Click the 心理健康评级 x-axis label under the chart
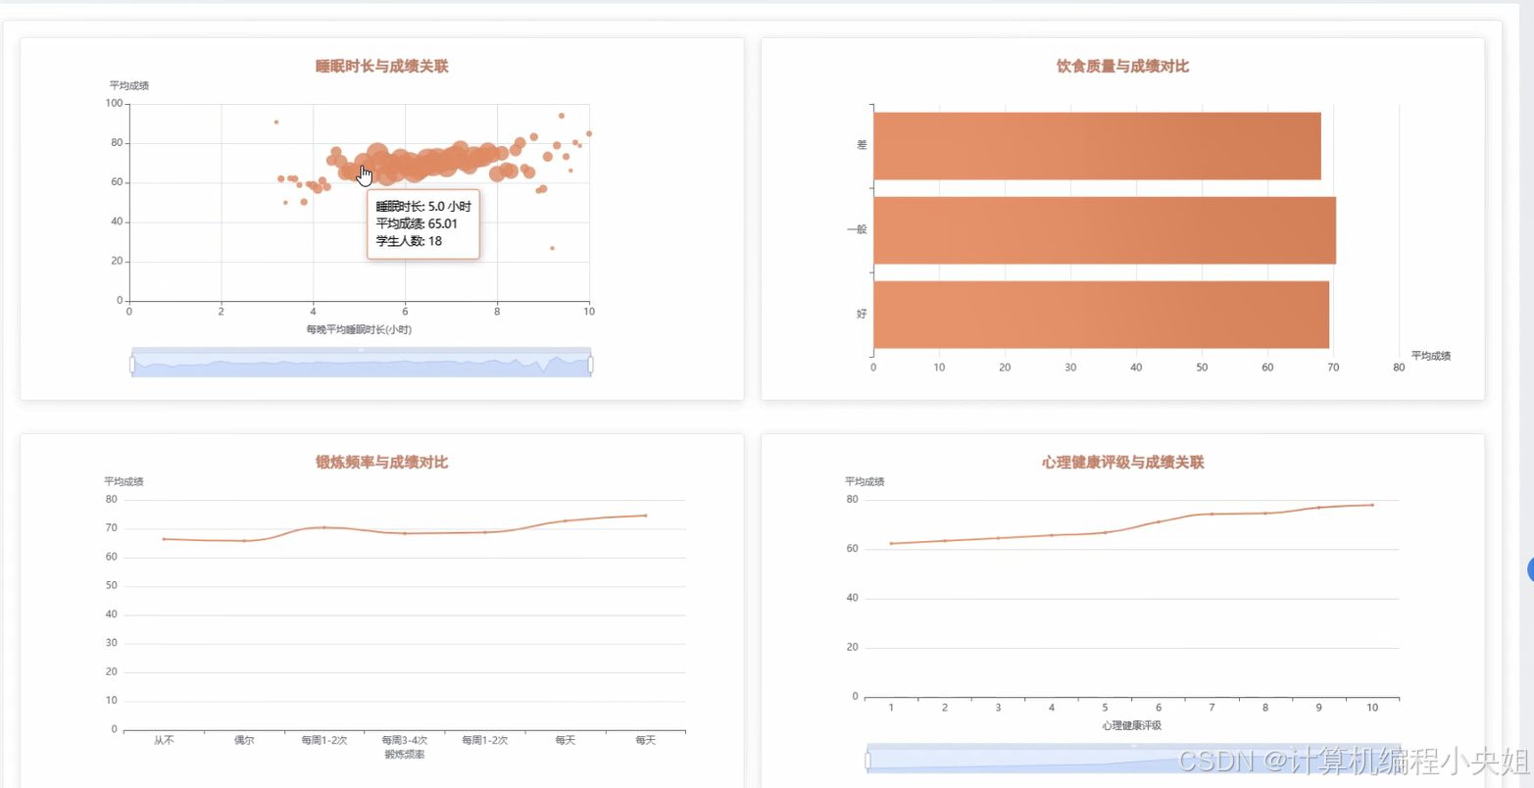This screenshot has width=1534, height=788. pos(1131,725)
